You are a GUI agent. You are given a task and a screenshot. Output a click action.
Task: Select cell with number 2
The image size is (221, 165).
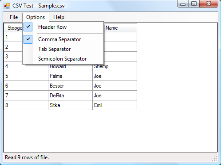pos(13,47)
